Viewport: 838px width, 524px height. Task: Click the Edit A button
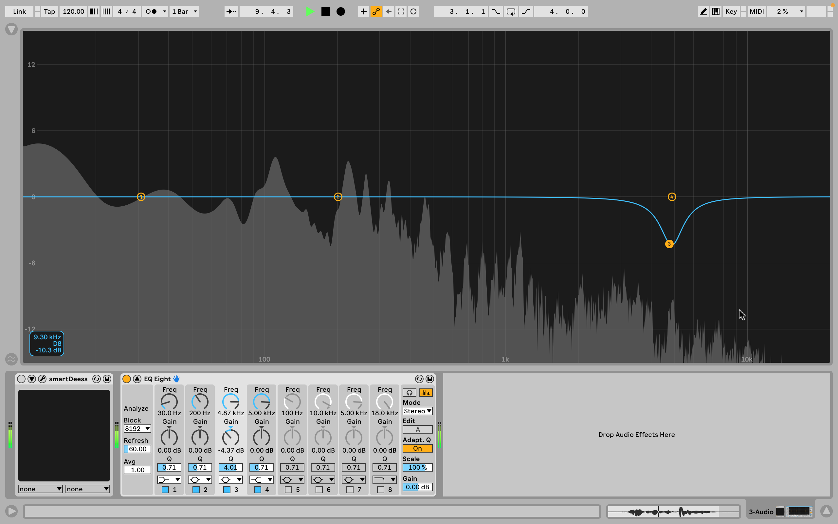point(417,429)
